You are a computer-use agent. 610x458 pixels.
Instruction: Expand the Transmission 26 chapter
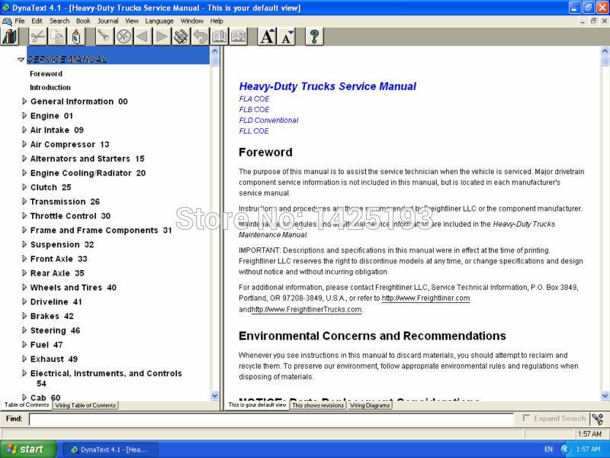[24, 202]
